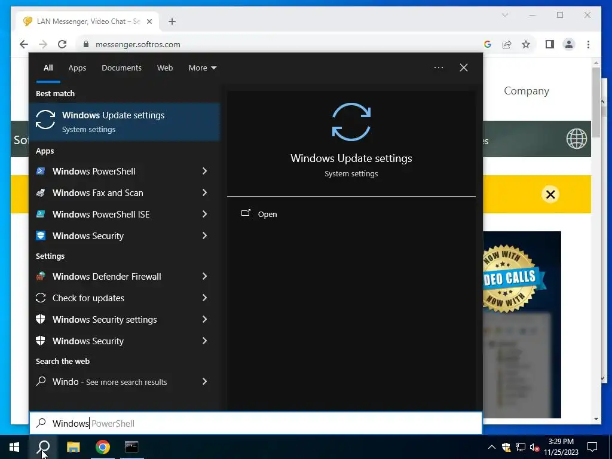Click the video calls product image
This screenshot has width=612, height=459.
pos(522,325)
